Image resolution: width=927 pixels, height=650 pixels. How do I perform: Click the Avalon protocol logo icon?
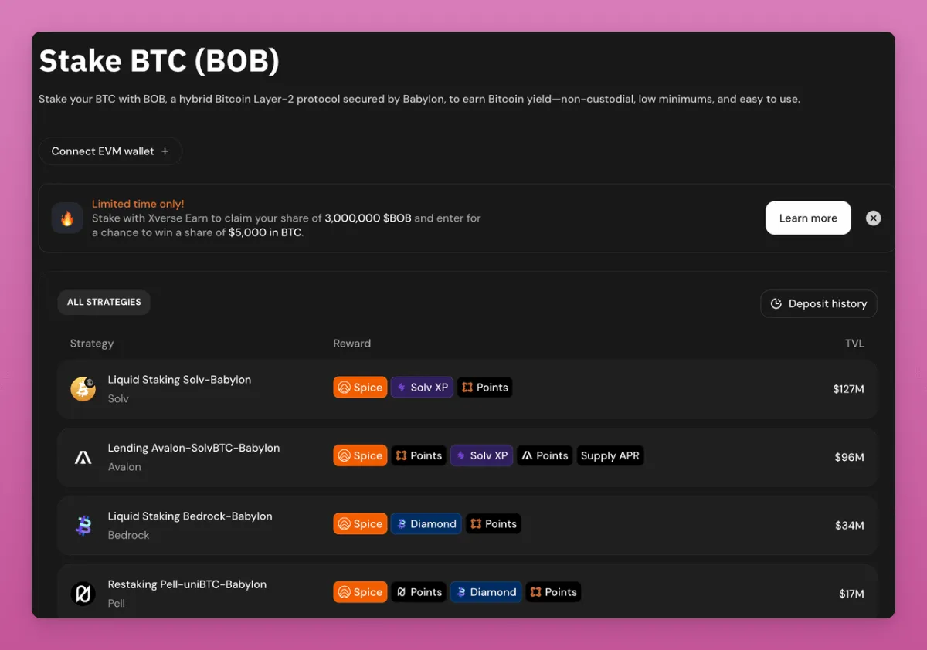point(83,458)
